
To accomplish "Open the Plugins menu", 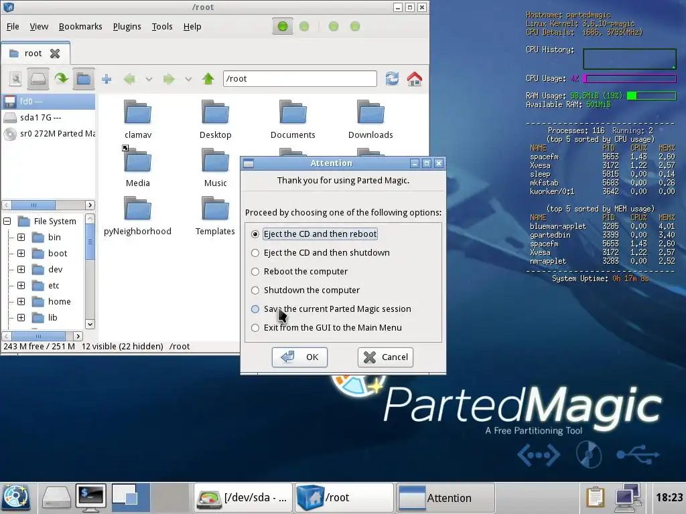I will [x=127, y=27].
